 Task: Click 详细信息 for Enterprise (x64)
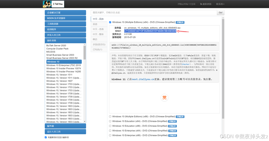(172, 131)
